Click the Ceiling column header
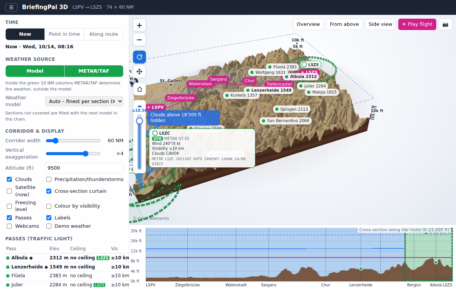Screen dimensions: 456x289 (78, 249)
